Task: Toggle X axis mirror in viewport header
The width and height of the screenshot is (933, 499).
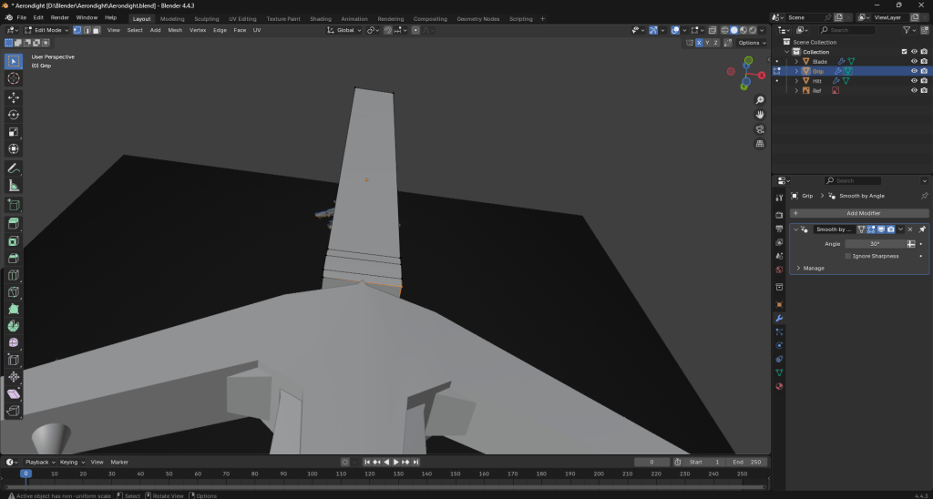Action: coord(699,43)
